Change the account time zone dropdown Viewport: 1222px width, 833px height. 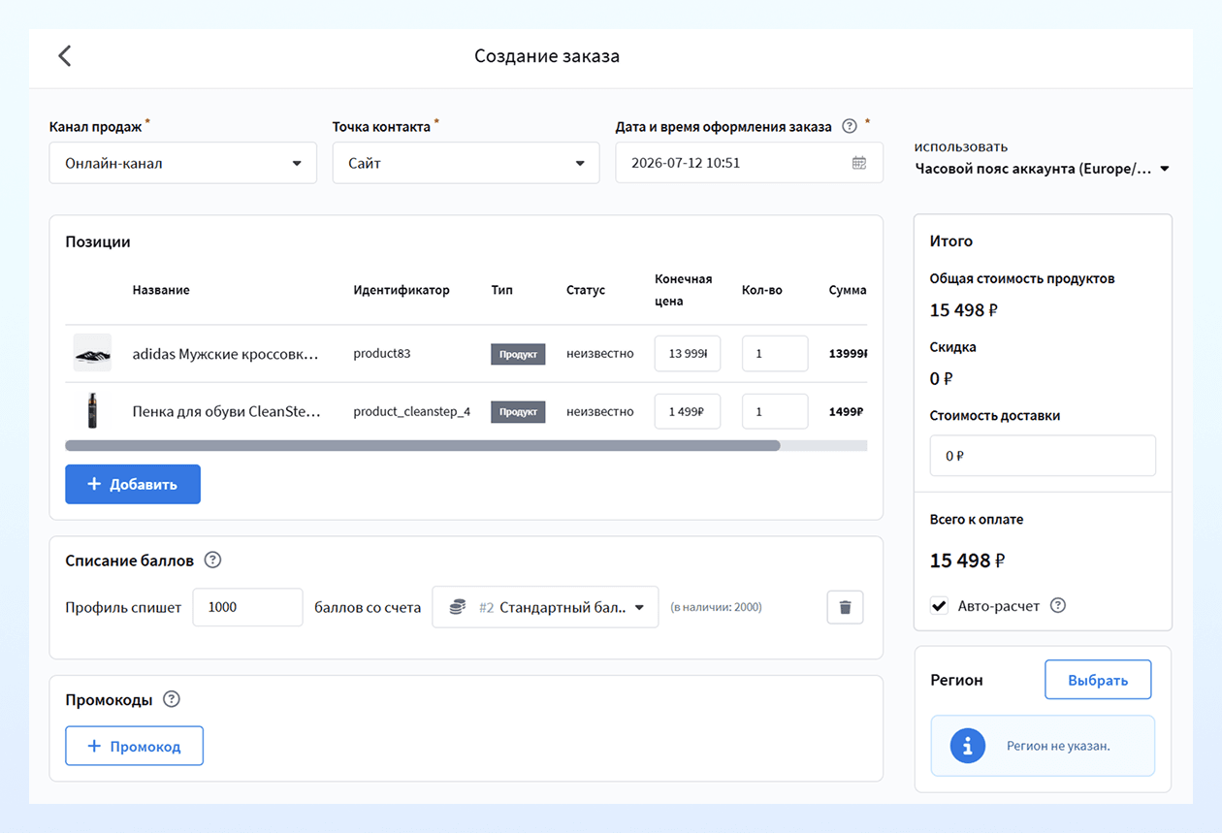click(1043, 169)
